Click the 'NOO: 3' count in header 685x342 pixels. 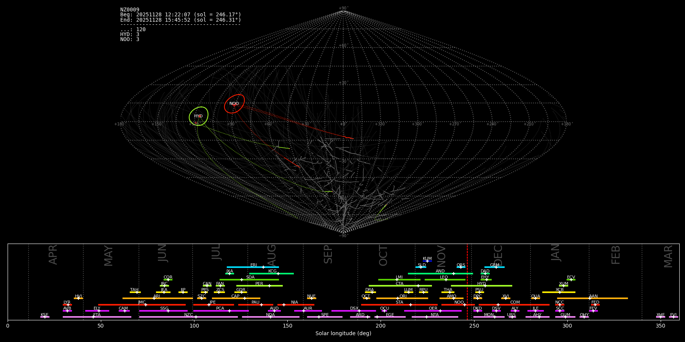[x=130, y=40]
